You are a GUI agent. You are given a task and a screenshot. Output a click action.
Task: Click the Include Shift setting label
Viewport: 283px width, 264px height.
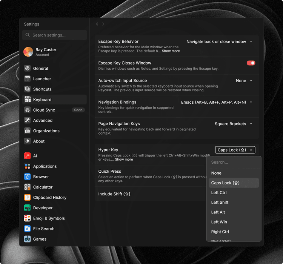[114, 194]
